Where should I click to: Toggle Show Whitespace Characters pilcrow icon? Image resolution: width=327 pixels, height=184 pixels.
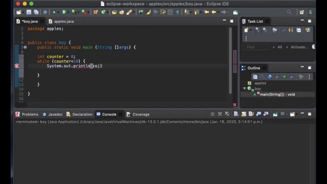click(x=177, y=12)
